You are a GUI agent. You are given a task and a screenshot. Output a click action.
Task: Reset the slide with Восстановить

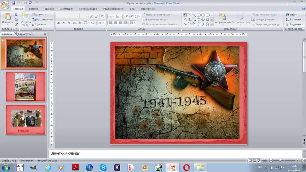tap(42, 19)
